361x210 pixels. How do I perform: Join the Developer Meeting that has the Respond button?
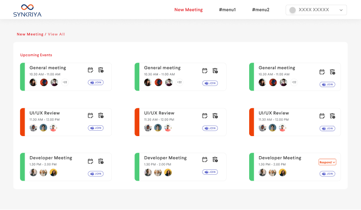tap(327, 173)
